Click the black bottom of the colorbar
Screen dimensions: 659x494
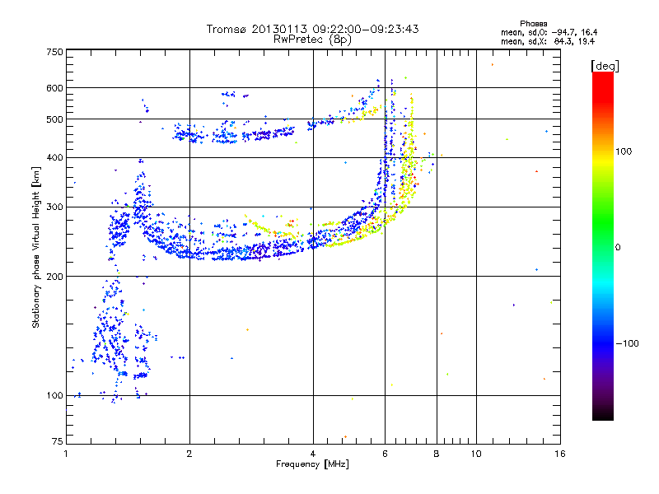pos(603,414)
